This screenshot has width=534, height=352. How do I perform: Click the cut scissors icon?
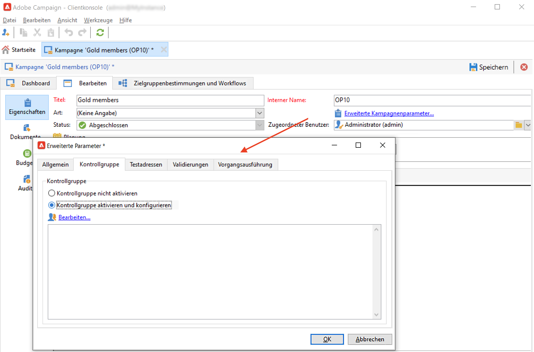click(37, 32)
